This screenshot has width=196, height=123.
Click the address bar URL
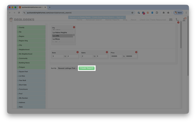coord(49,13)
